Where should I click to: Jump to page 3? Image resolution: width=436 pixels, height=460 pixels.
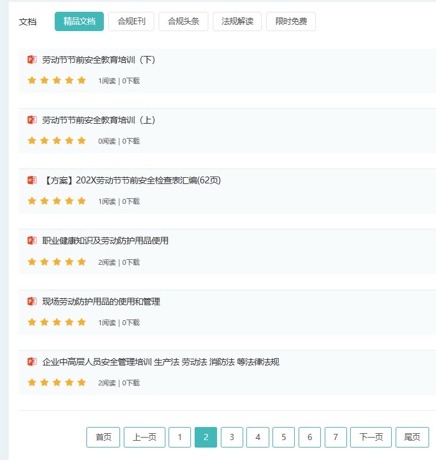tap(232, 437)
